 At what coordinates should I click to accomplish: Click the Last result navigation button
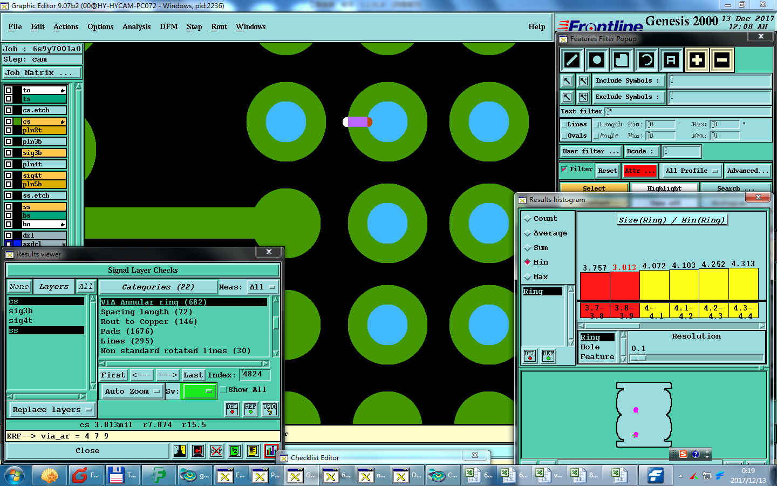(193, 375)
